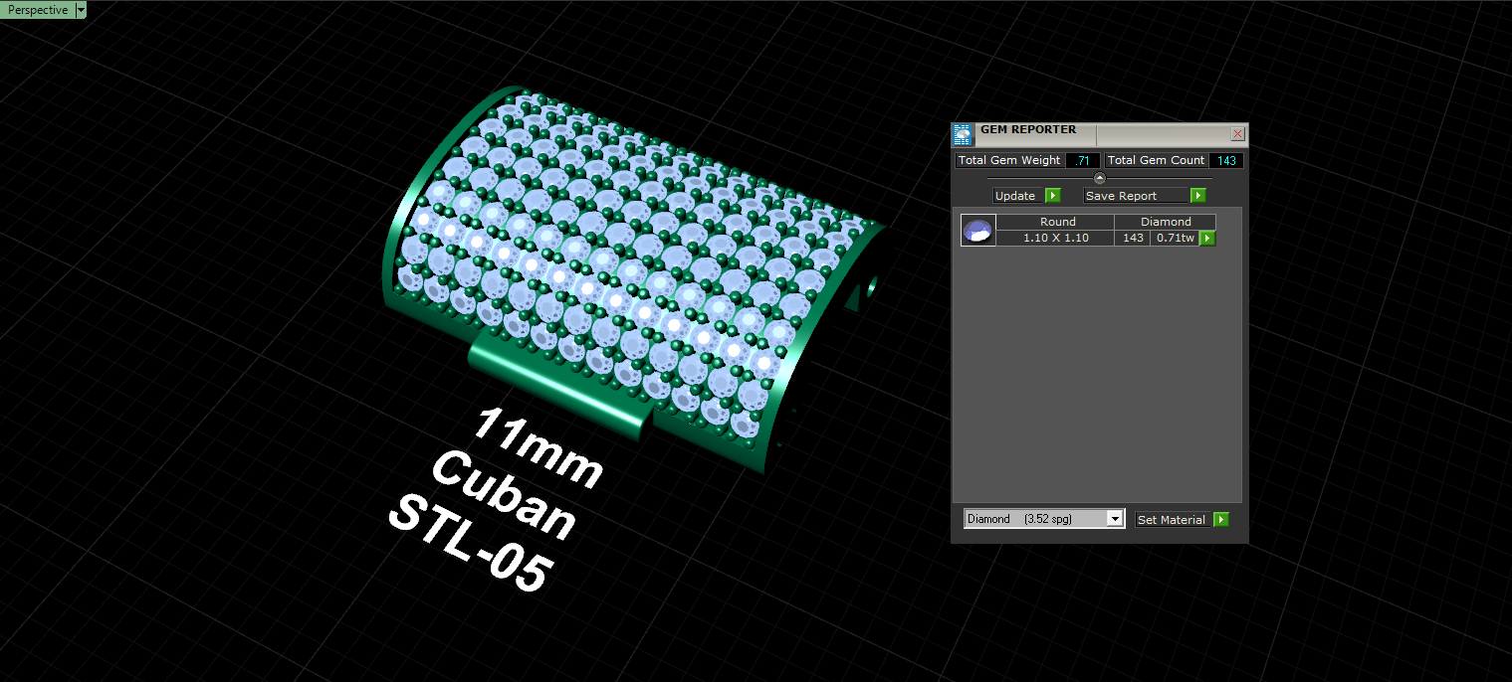Click the Round shape cell
This screenshot has width=1512, height=682.
point(1057,223)
